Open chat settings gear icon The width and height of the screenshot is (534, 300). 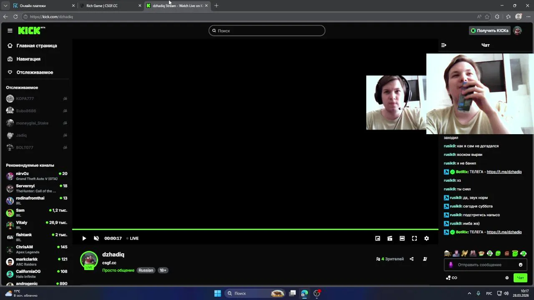point(507,278)
